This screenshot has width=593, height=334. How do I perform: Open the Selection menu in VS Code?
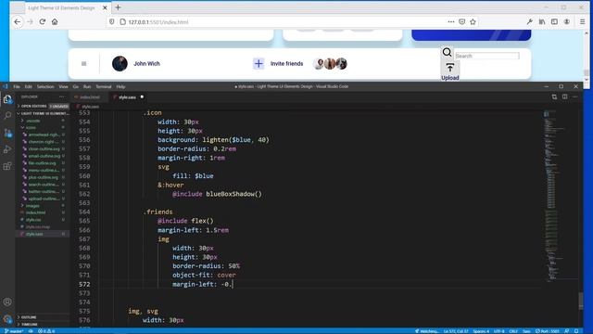(x=45, y=86)
